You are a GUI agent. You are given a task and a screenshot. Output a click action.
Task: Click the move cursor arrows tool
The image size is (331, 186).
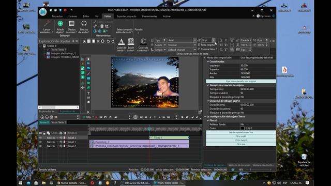(83, 87)
